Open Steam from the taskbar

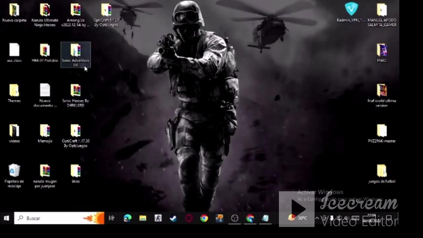pos(173,218)
